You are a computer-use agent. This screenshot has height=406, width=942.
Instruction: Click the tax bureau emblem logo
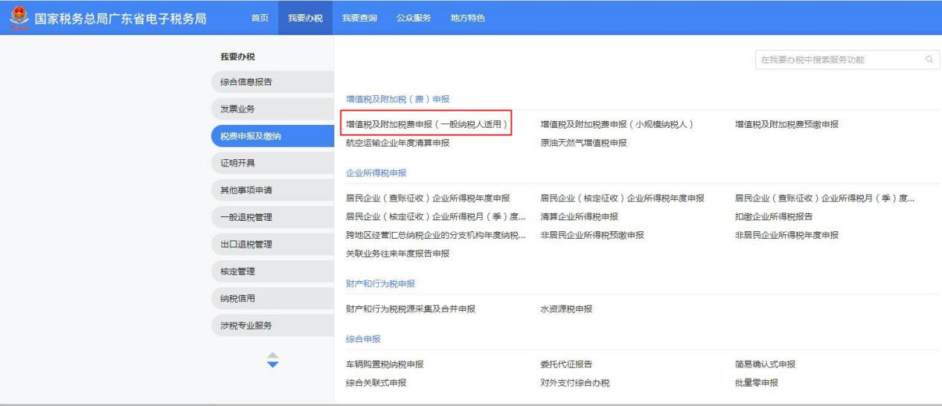tap(16, 18)
